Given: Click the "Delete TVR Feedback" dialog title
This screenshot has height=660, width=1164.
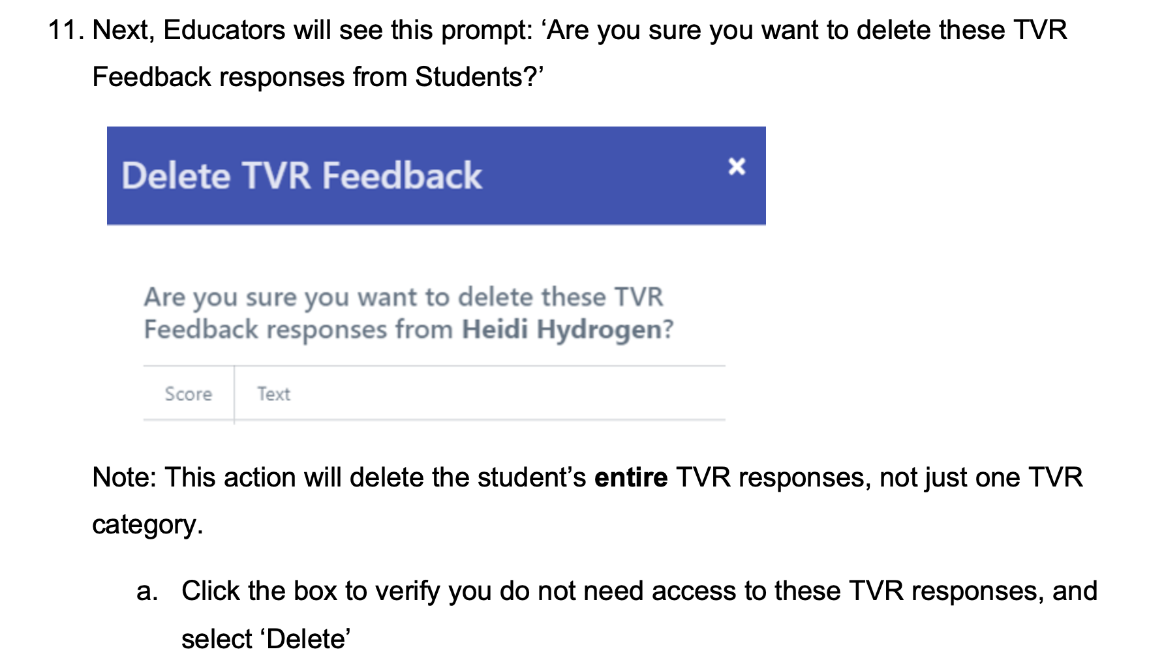Looking at the screenshot, I should 301,176.
